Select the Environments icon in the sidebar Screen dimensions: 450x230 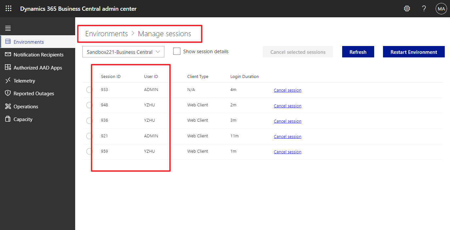pyautogui.click(x=8, y=41)
